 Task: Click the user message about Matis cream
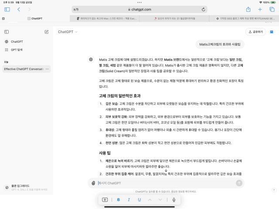(220, 44)
